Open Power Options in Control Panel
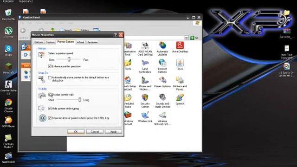 pyautogui.click(x=162, y=82)
